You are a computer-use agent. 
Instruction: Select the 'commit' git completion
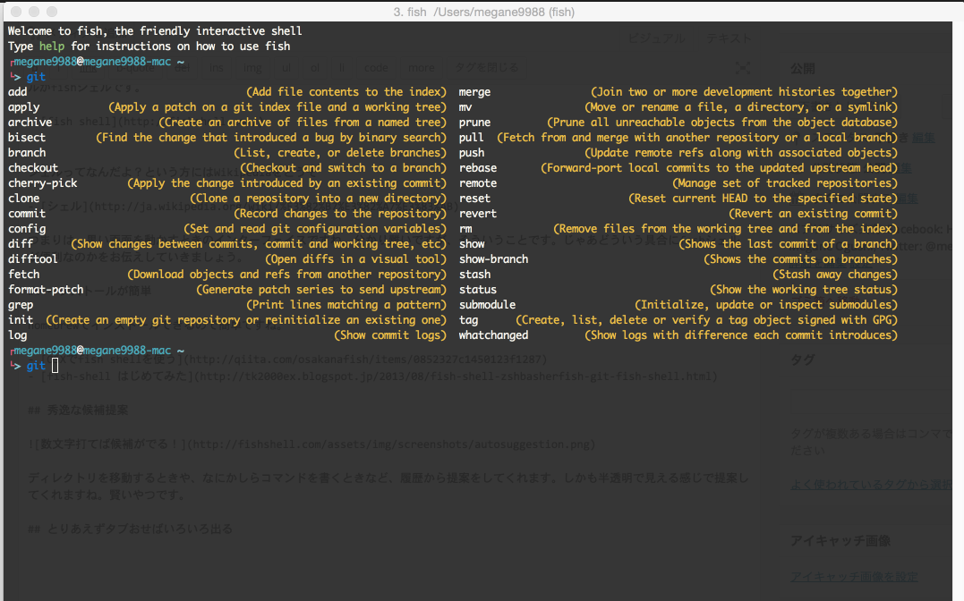tap(27, 214)
